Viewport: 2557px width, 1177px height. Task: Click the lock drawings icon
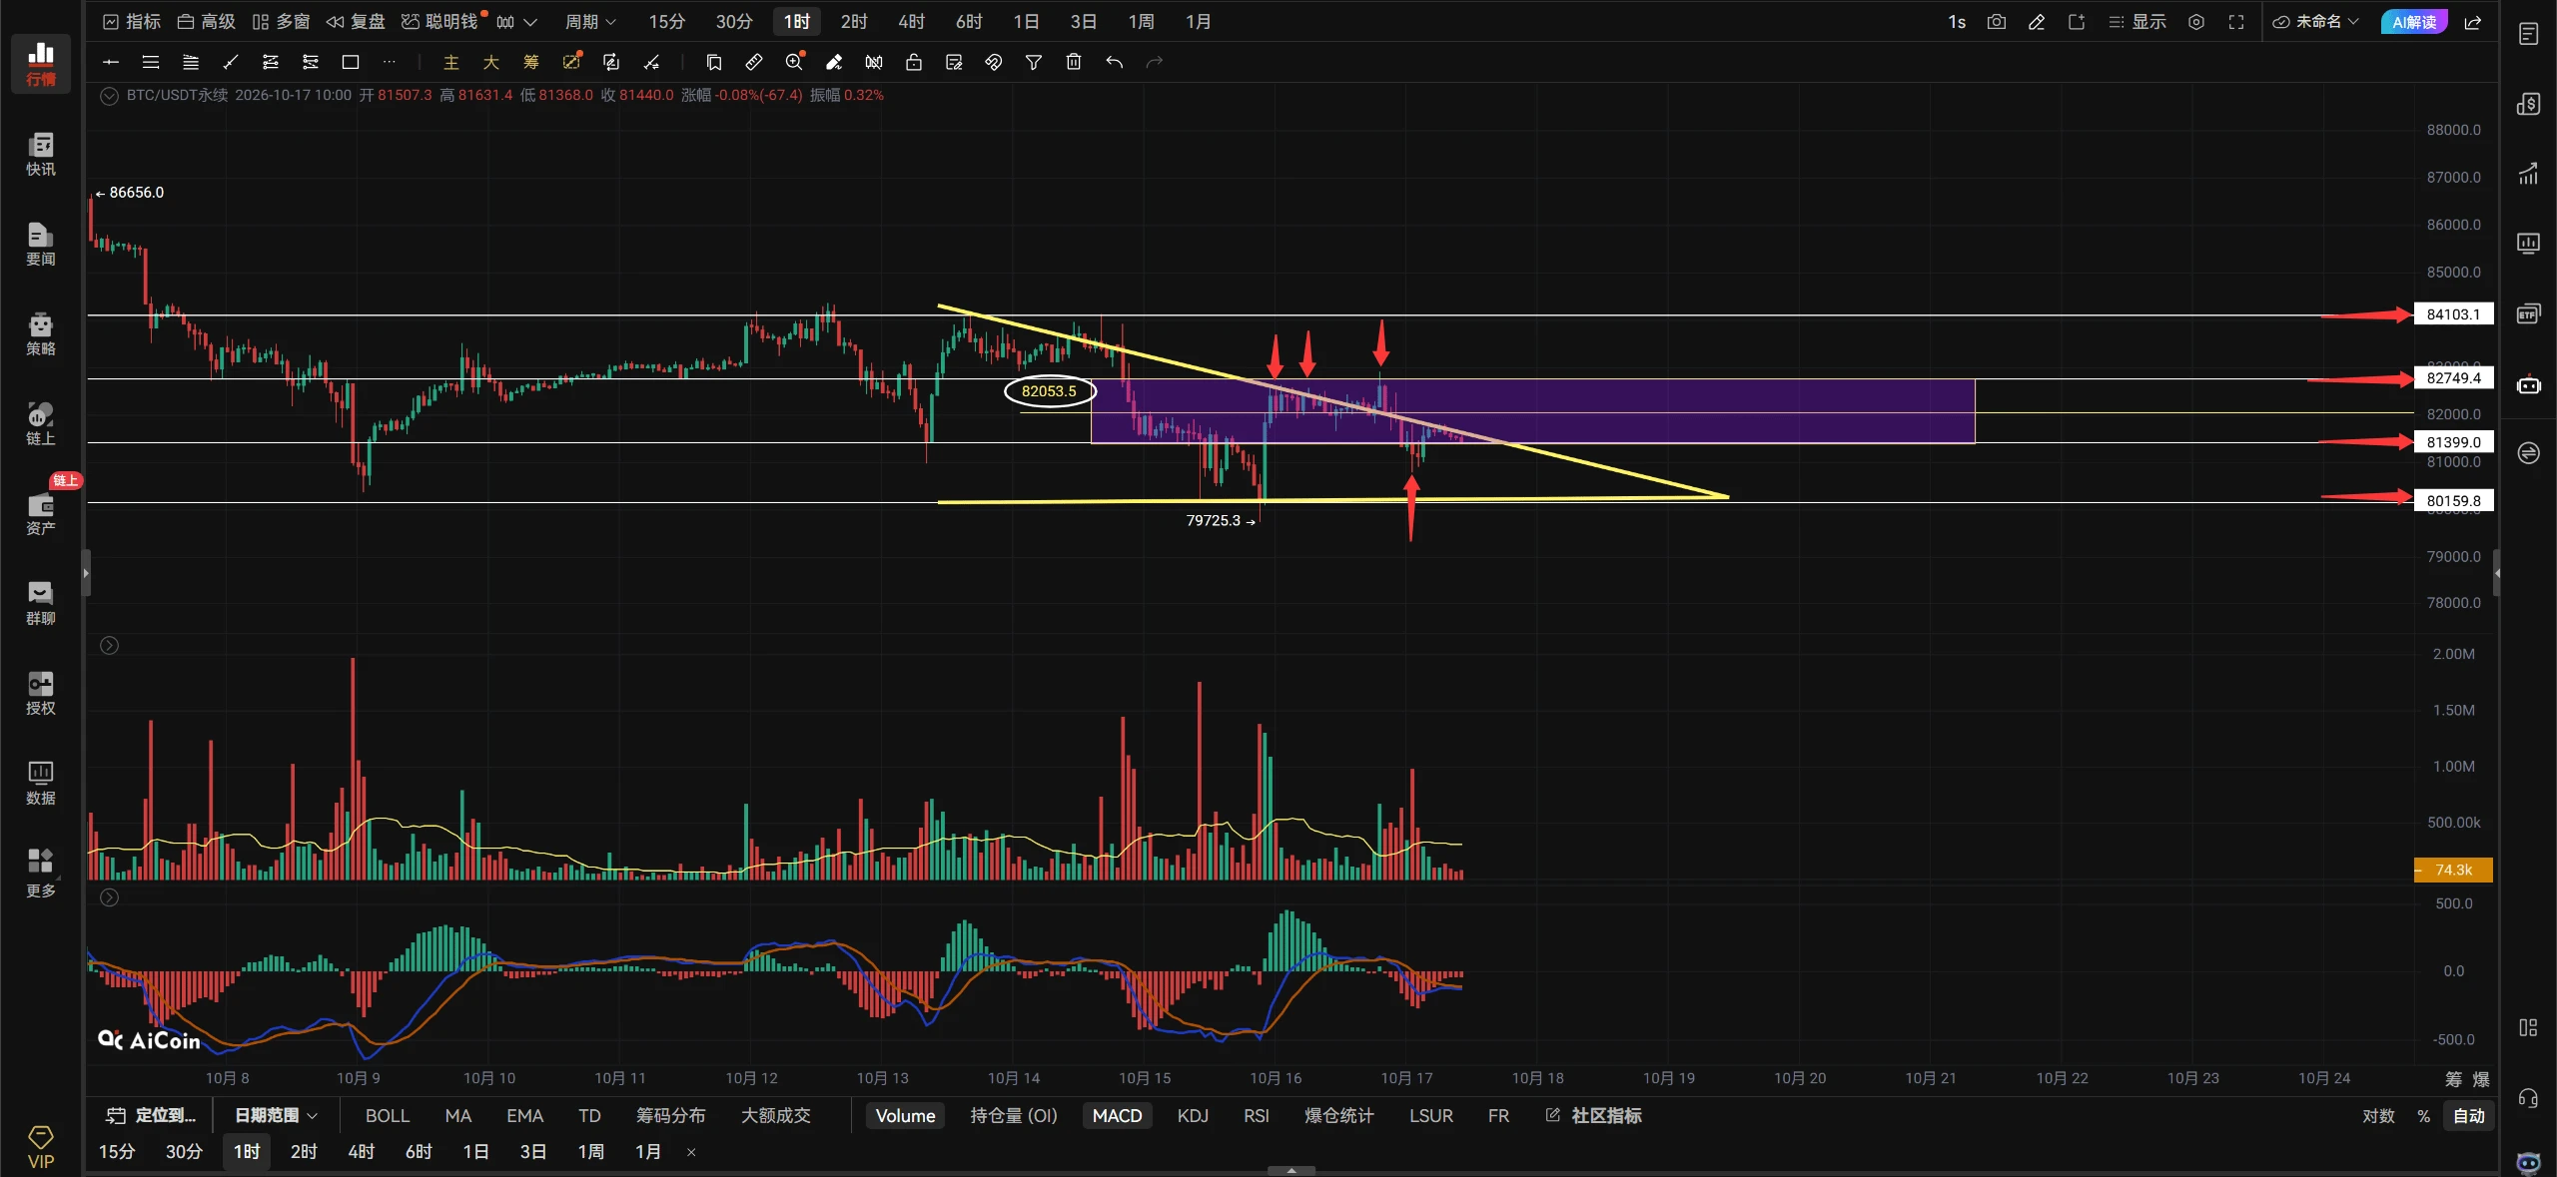click(x=914, y=62)
